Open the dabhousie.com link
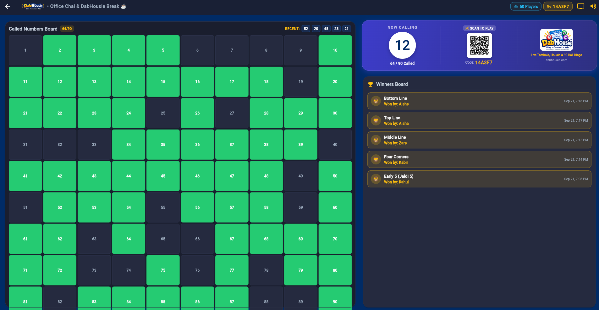This screenshot has height=310, width=599. [556, 60]
